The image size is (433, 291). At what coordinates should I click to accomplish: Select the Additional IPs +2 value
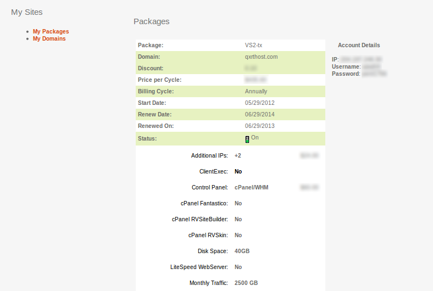click(238, 156)
